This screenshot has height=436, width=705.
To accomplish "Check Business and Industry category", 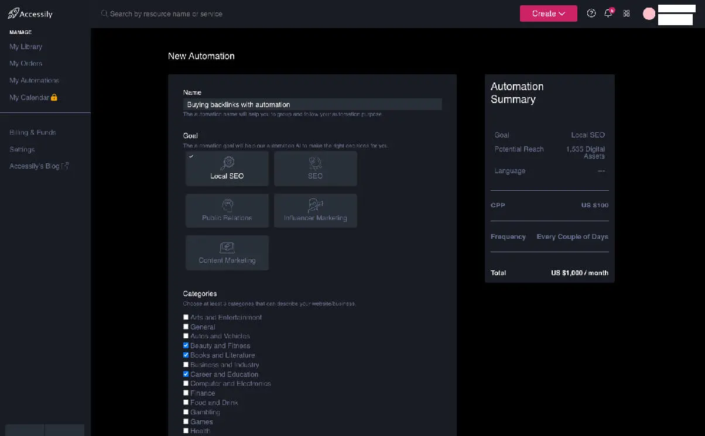I will coord(186,365).
